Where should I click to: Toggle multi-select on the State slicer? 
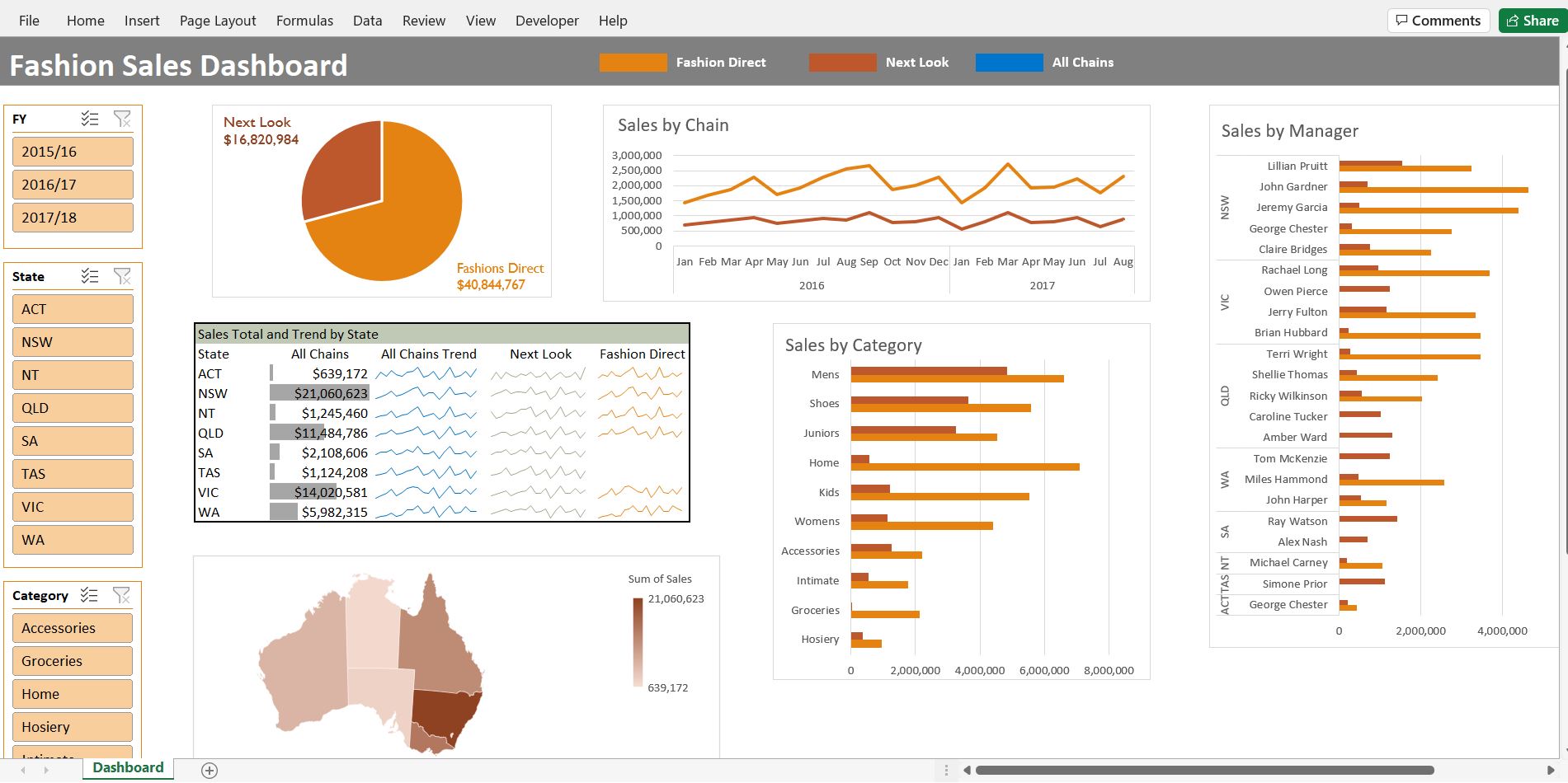[90, 276]
